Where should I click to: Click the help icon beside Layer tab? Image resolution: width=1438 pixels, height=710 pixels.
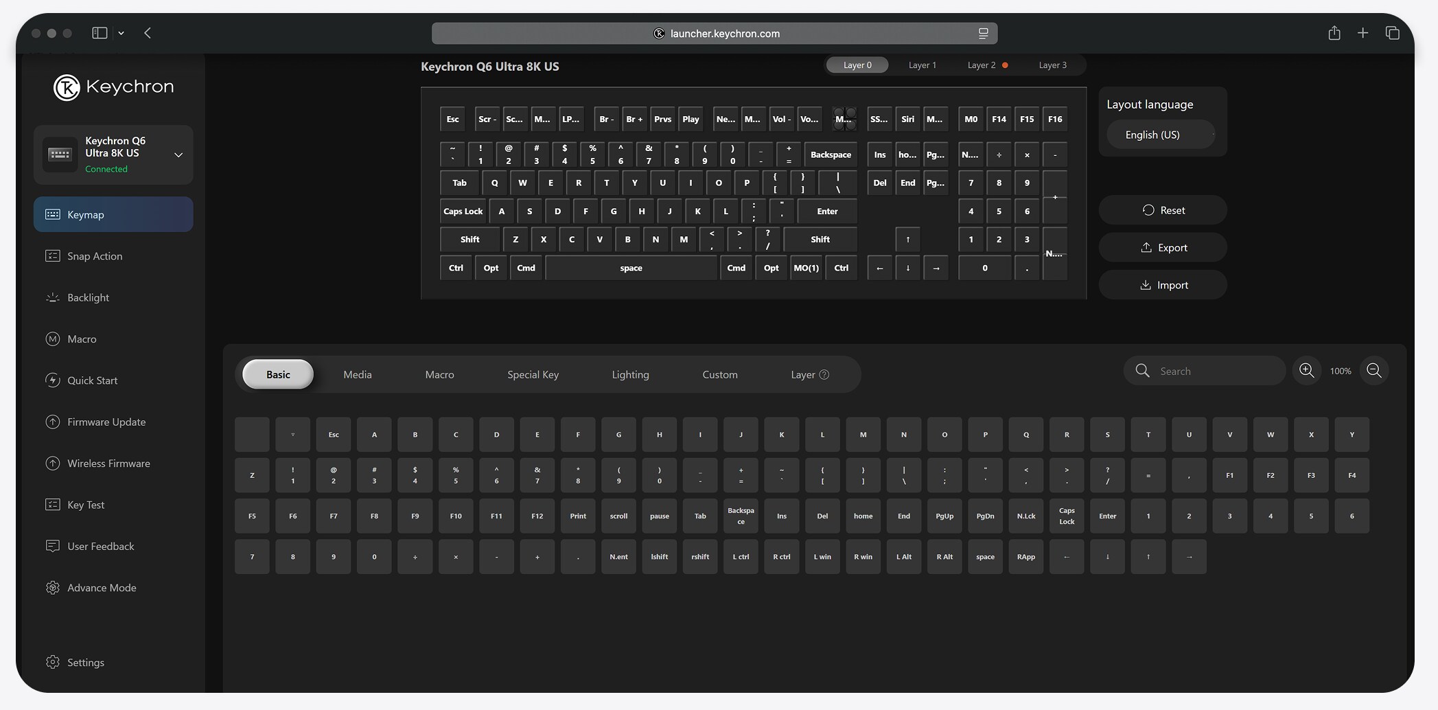pyautogui.click(x=824, y=374)
